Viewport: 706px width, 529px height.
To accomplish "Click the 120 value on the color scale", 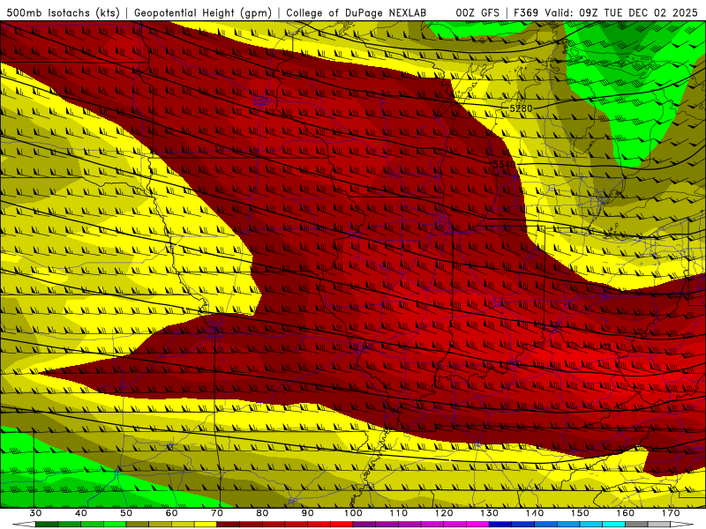I will tap(444, 513).
